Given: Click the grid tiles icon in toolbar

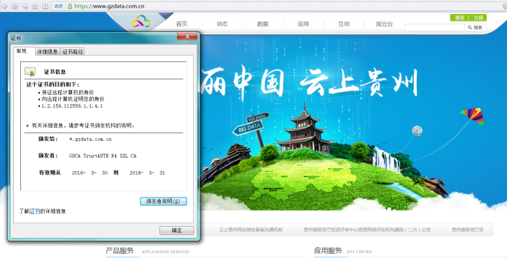Looking at the screenshot, I should coord(45,6).
